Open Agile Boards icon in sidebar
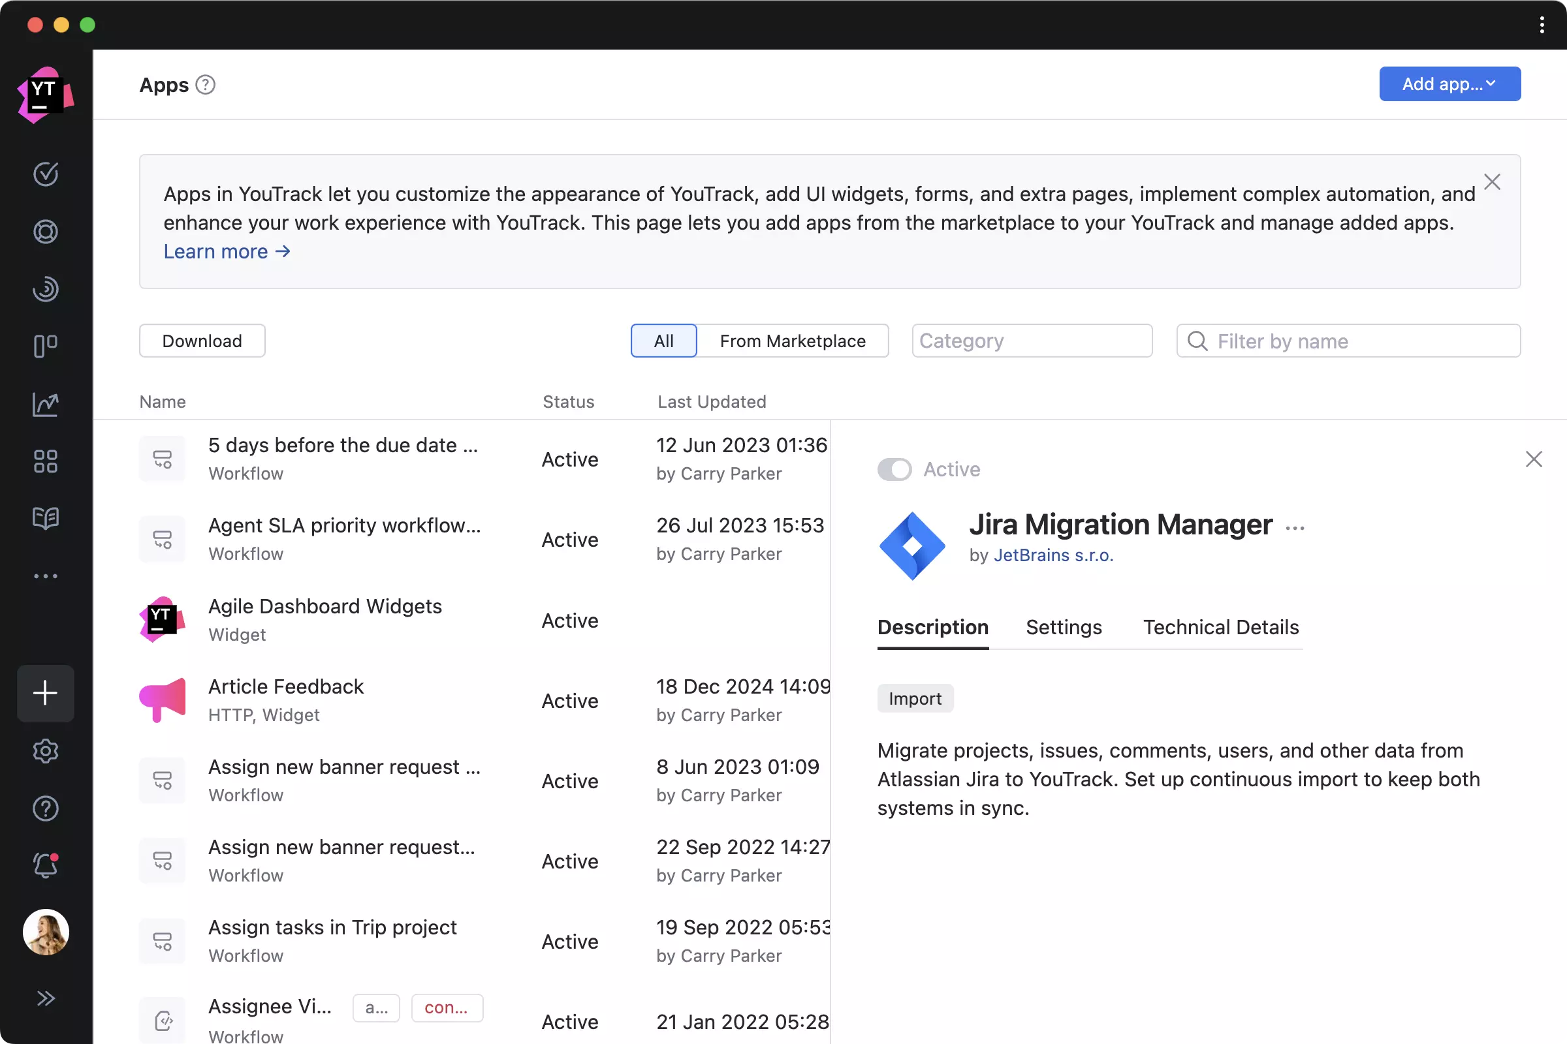The height and width of the screenshot is (1044, 1567). click(x=45, y=346)
